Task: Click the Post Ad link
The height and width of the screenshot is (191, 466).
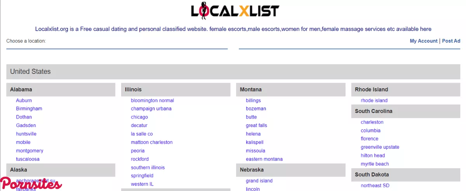Action: coord(451,41)
